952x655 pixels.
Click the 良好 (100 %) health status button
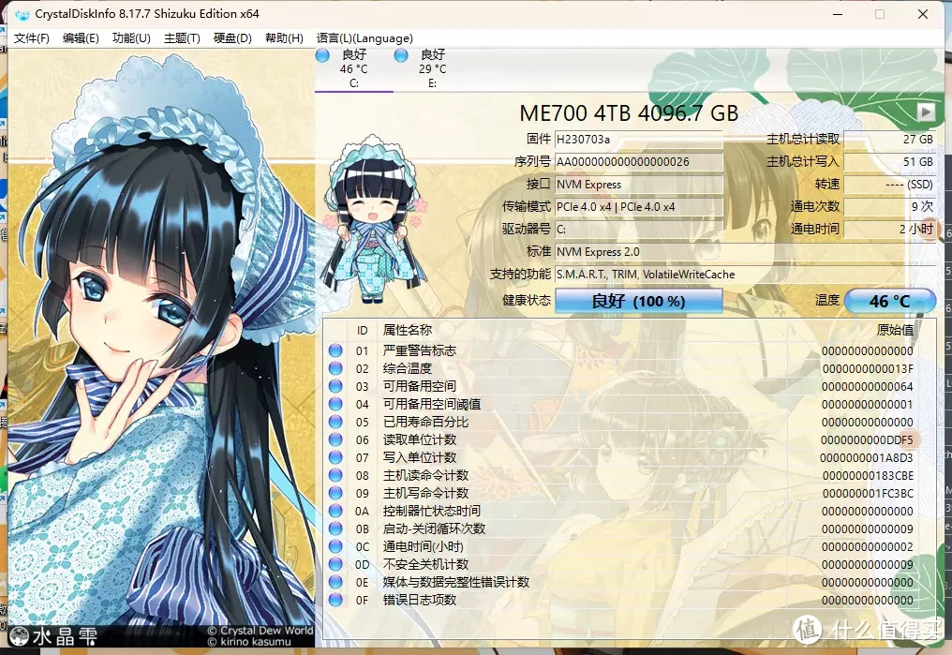[x=639, y=301]
